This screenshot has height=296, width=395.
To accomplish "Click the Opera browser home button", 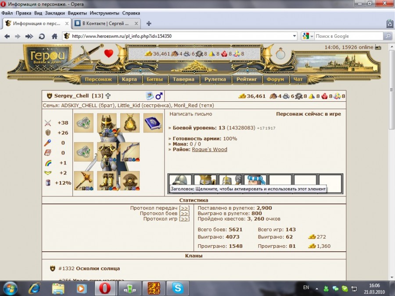I will pos(54,36).
